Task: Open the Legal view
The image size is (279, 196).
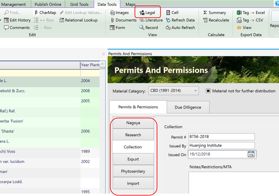Action: click(x=147, y=13)
